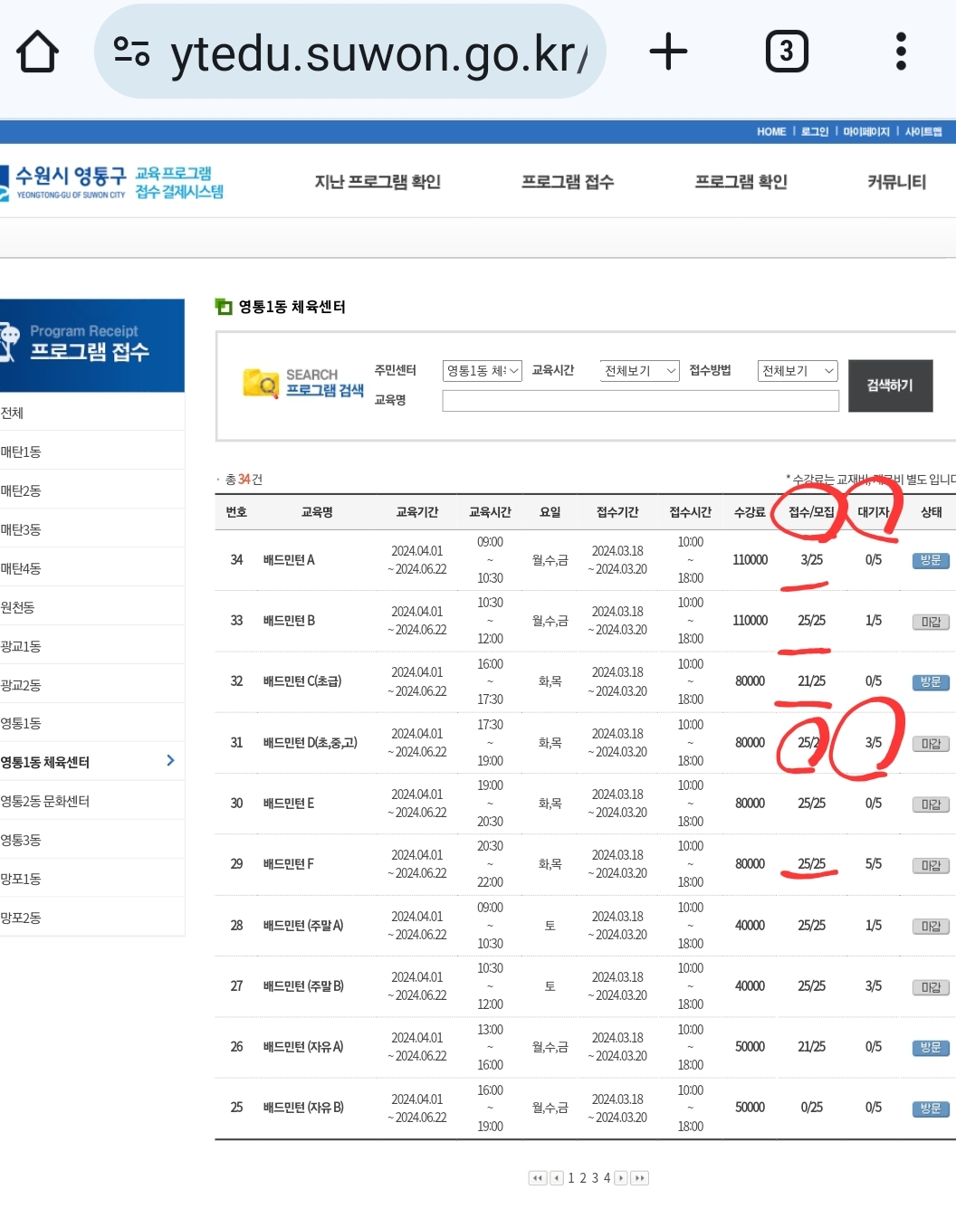Image resolution: width=956 pixels, height=1218 pixels.
Task: Jump to first page using arrow icon
Action: (x=537, y=1178)
